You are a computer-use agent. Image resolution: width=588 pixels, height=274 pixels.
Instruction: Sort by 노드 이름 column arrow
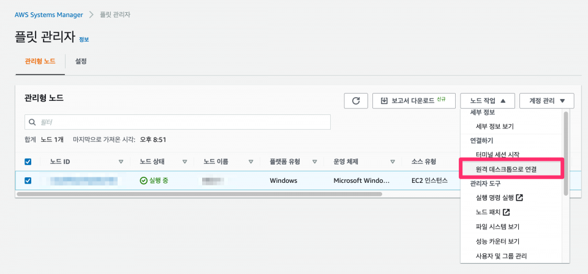[251, 162]
